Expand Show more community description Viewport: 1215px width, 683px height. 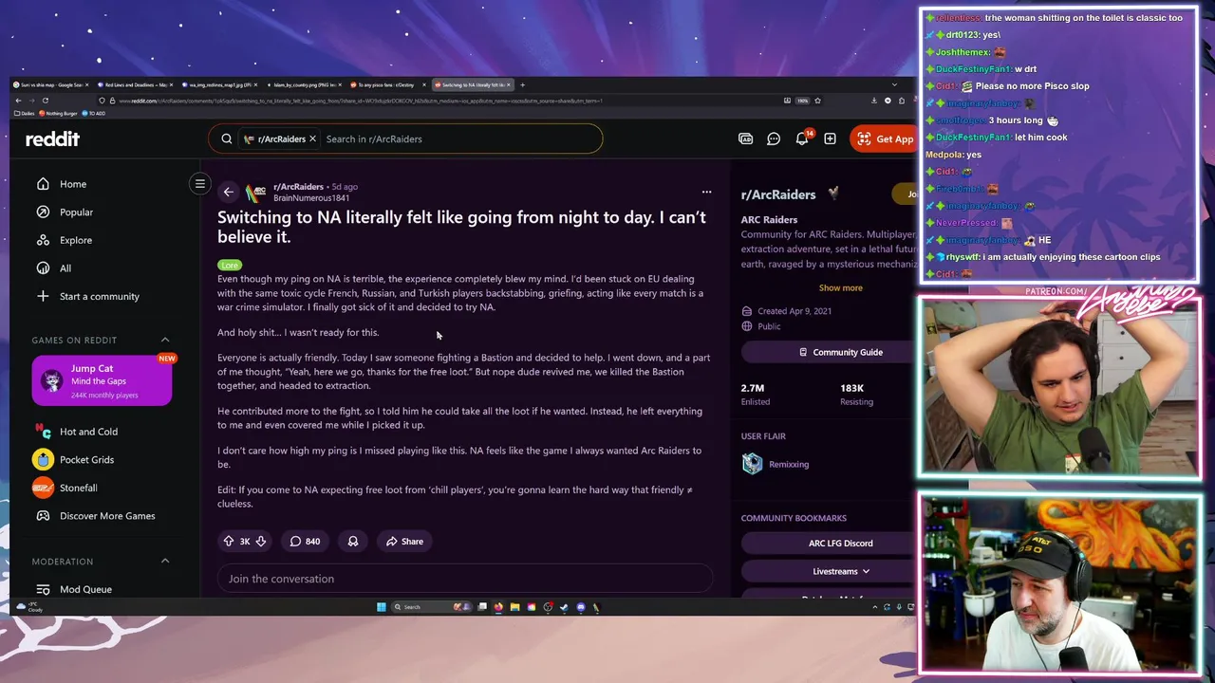[841, 287]
